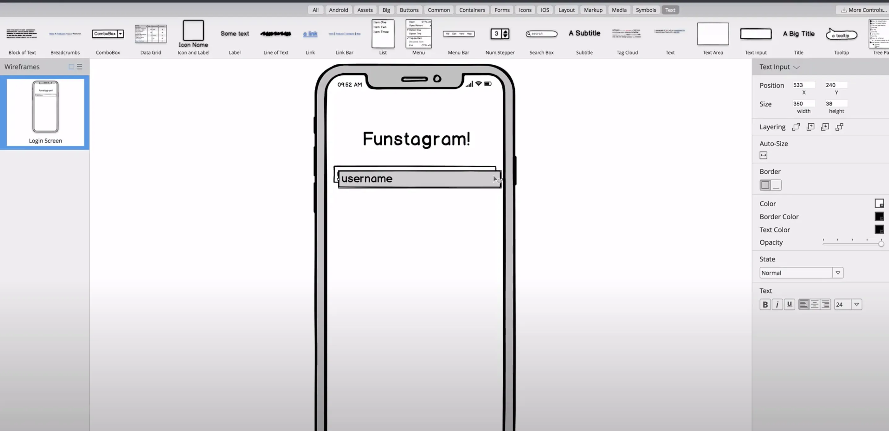Select the Num.Stepper control
Image resolution: width=889 pixels, height=431 pixels.
500,37
